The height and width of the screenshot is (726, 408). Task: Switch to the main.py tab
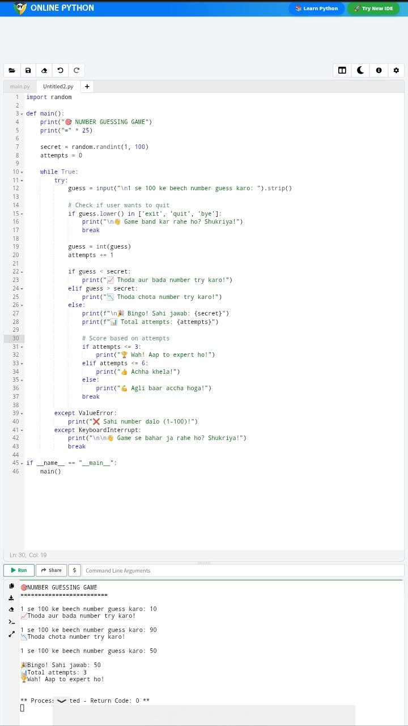point(20,87)
